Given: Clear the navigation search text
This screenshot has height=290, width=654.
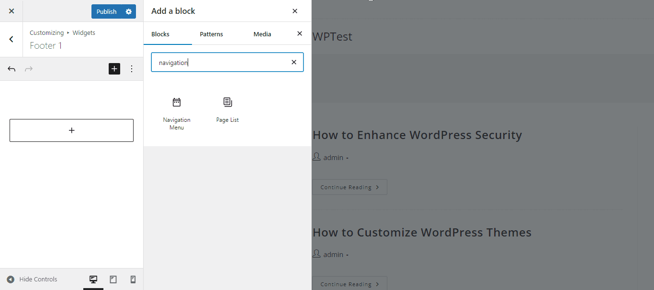Looking at the screenshot, I should 294,62.
